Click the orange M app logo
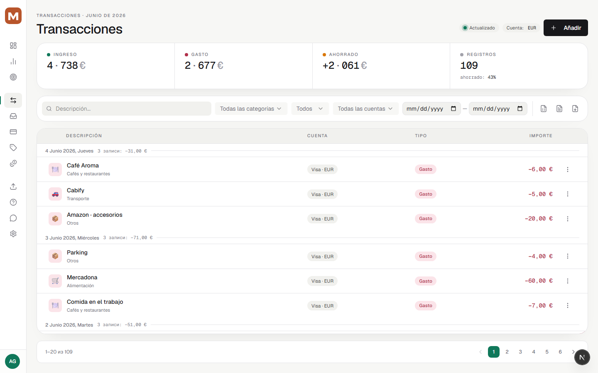 (x=13, y=16)
